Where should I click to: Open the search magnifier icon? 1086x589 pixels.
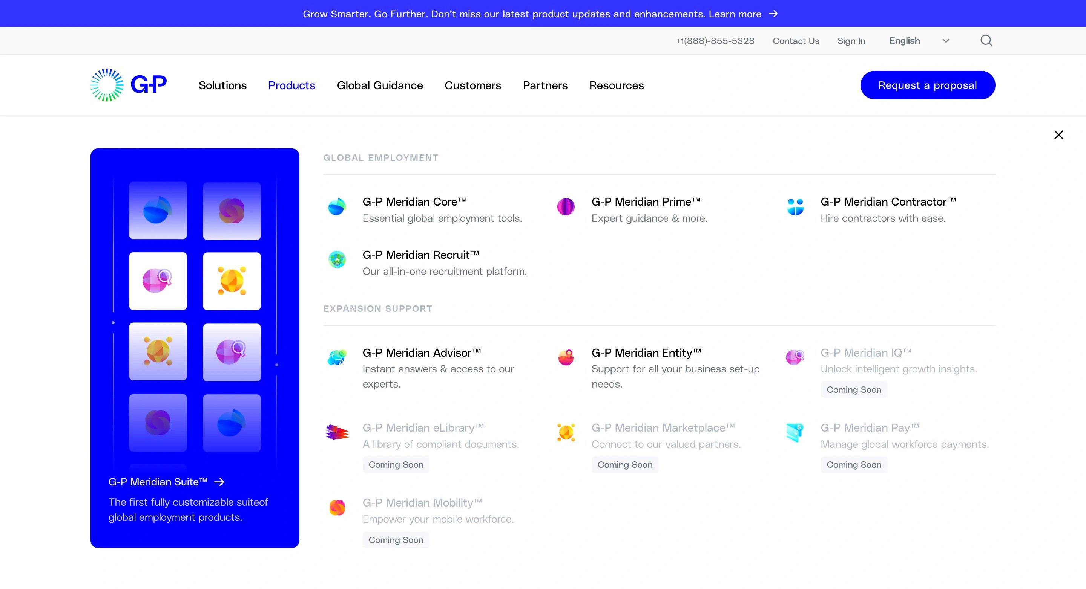click(986, 41)
